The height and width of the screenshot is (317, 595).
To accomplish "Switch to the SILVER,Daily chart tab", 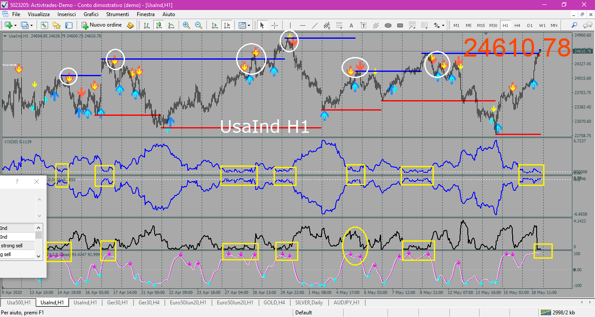I will pyautogui.click(x=309, y=302).
